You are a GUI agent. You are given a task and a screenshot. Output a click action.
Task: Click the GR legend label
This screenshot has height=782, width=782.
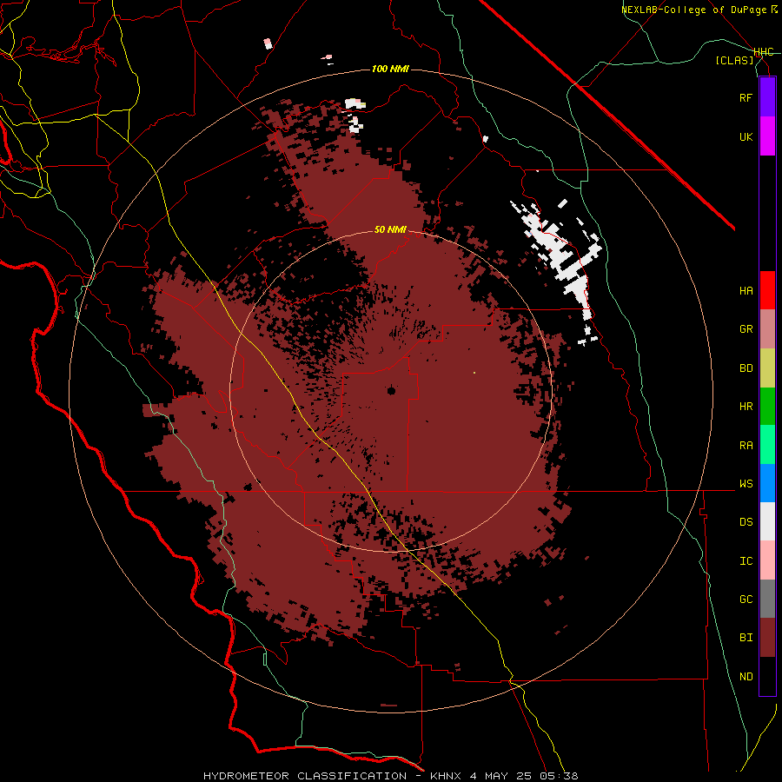(746, 329)
